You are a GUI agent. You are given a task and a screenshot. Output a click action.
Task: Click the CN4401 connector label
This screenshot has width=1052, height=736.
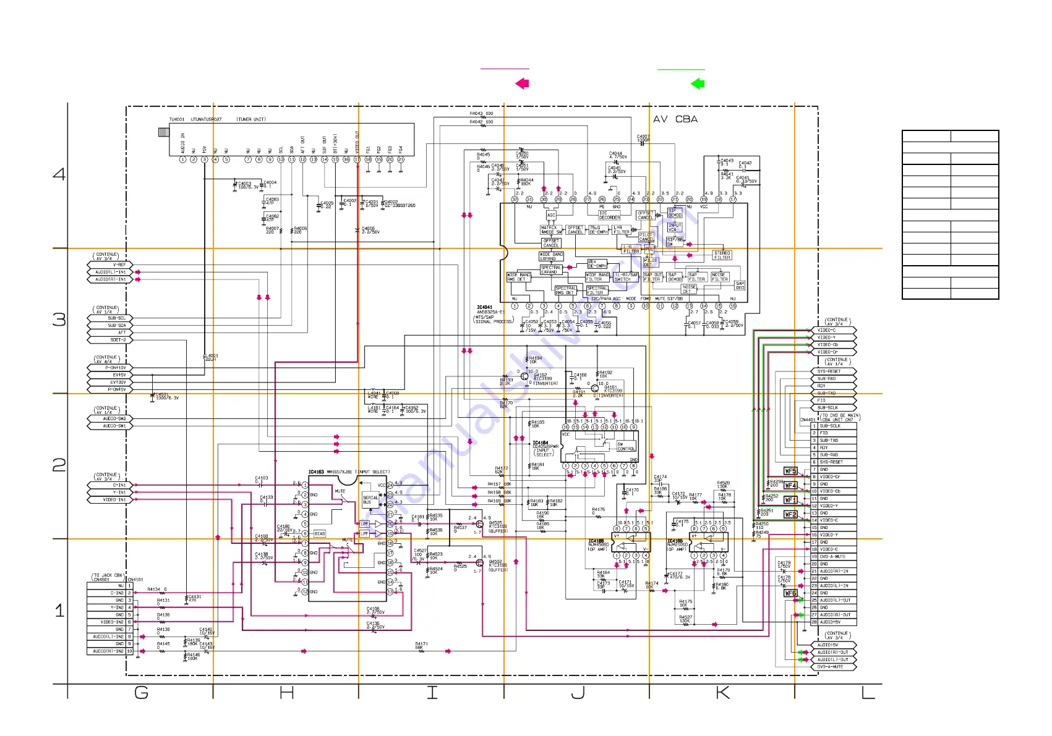coord(808,420)
